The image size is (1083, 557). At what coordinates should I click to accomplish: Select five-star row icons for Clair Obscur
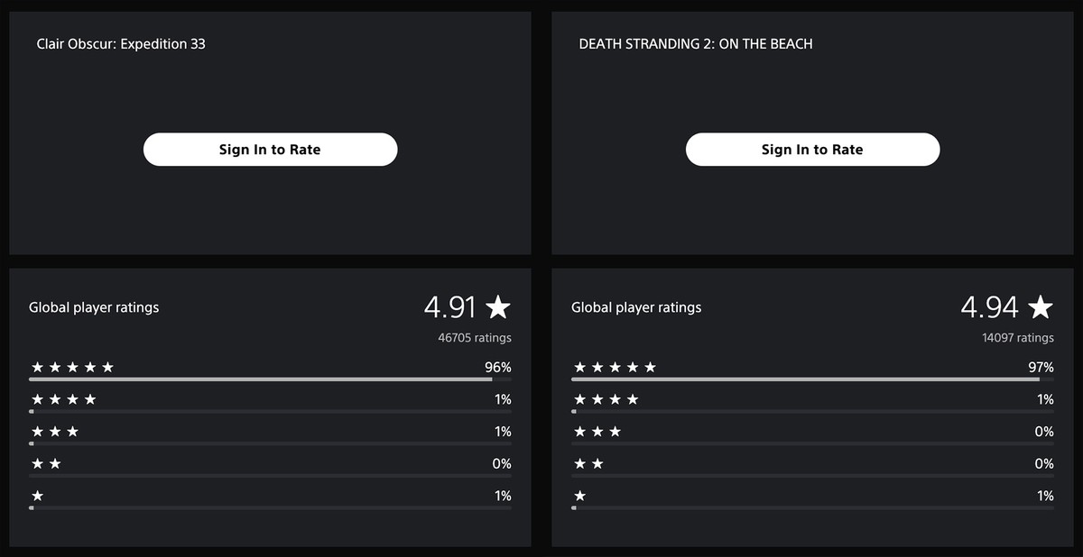[x=72, y=367]
